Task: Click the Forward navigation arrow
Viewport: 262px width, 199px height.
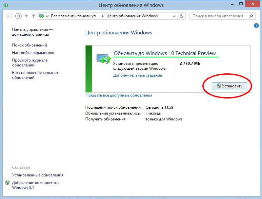Action: 19,16
